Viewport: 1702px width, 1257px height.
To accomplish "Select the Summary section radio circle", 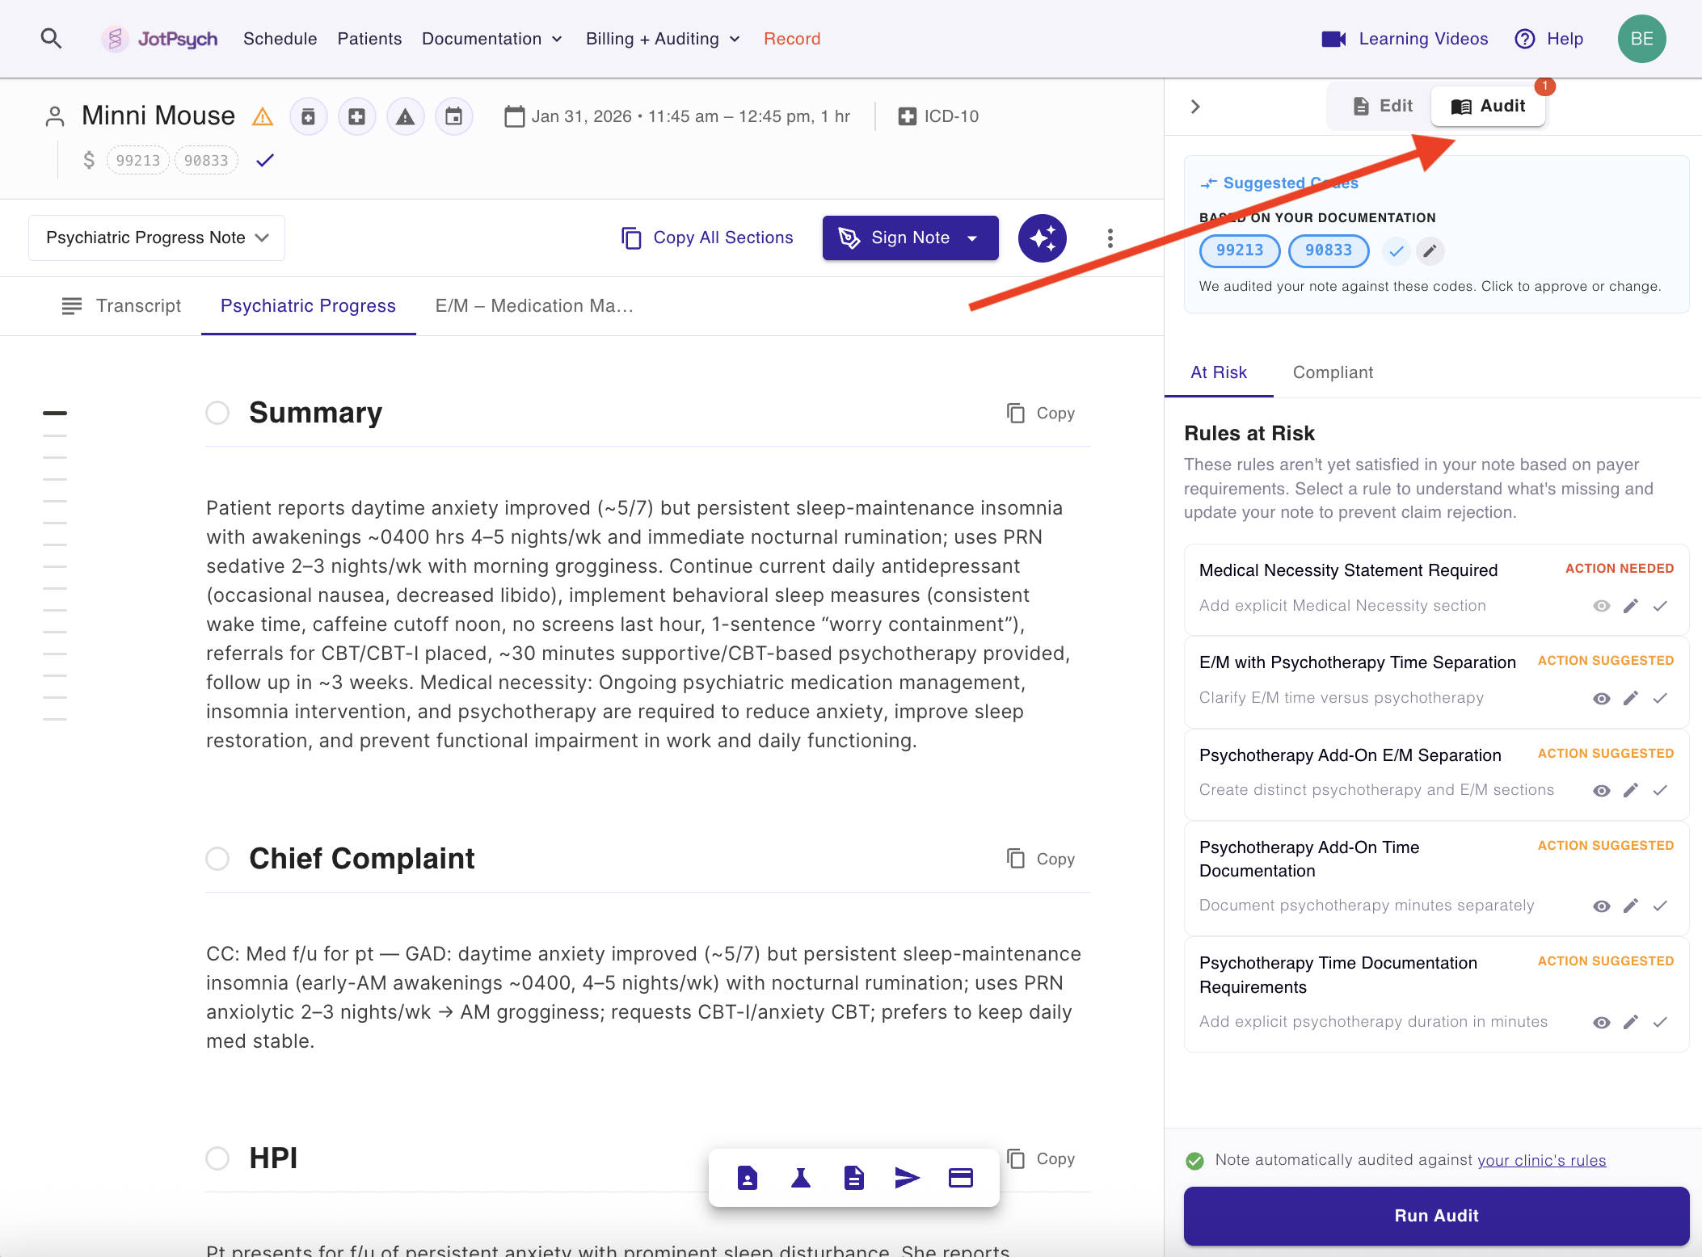I will [x=217, y=413].
